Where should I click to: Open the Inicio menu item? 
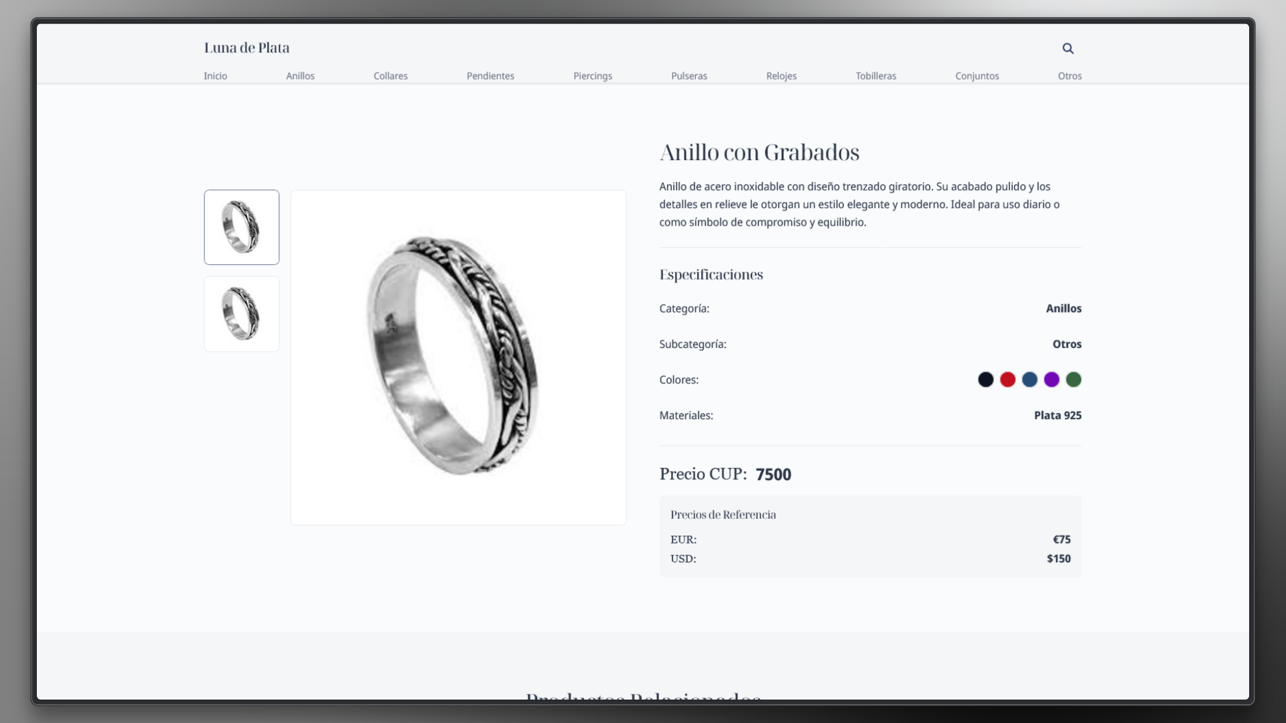[216, 76]
